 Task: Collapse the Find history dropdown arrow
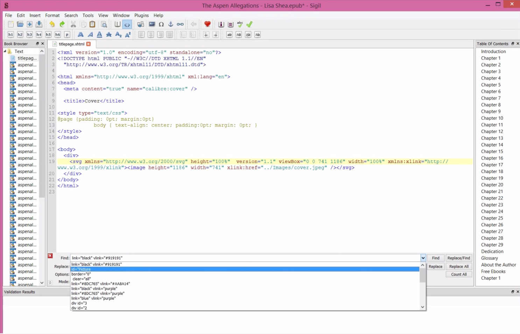tap(423, 258)
